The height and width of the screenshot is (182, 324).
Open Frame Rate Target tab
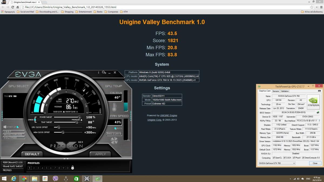13,166
